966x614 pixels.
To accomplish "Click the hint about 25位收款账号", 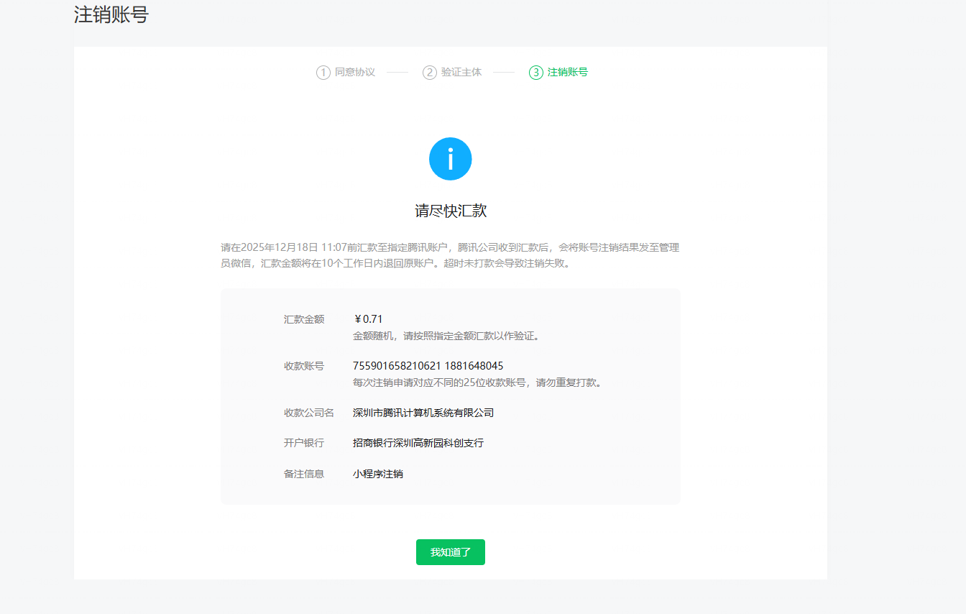I will click(x=477, y=382).
